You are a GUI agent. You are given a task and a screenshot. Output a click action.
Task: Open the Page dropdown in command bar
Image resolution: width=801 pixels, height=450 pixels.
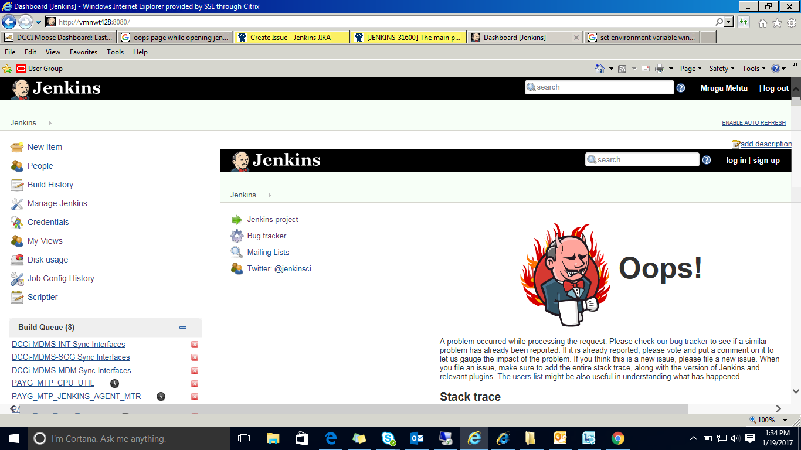click(x=691, y=69)
